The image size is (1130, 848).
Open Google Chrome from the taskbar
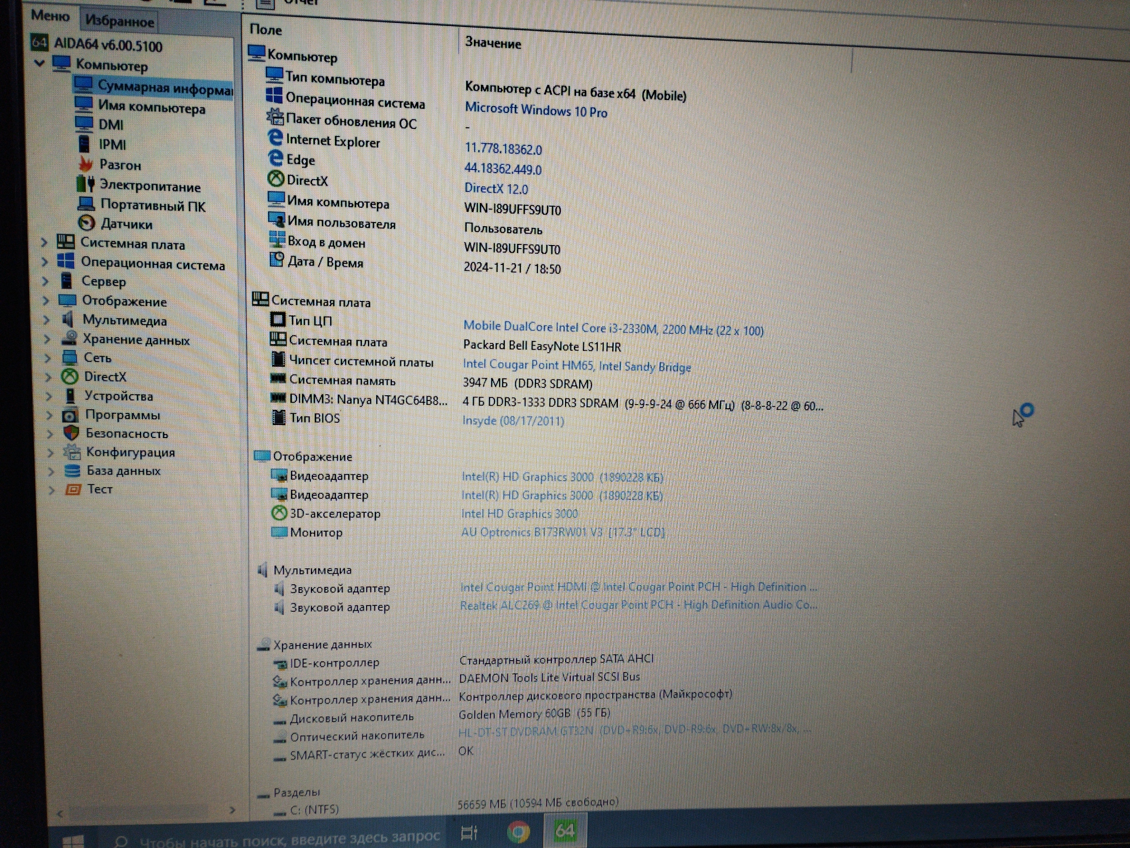(x=518, y=832)
